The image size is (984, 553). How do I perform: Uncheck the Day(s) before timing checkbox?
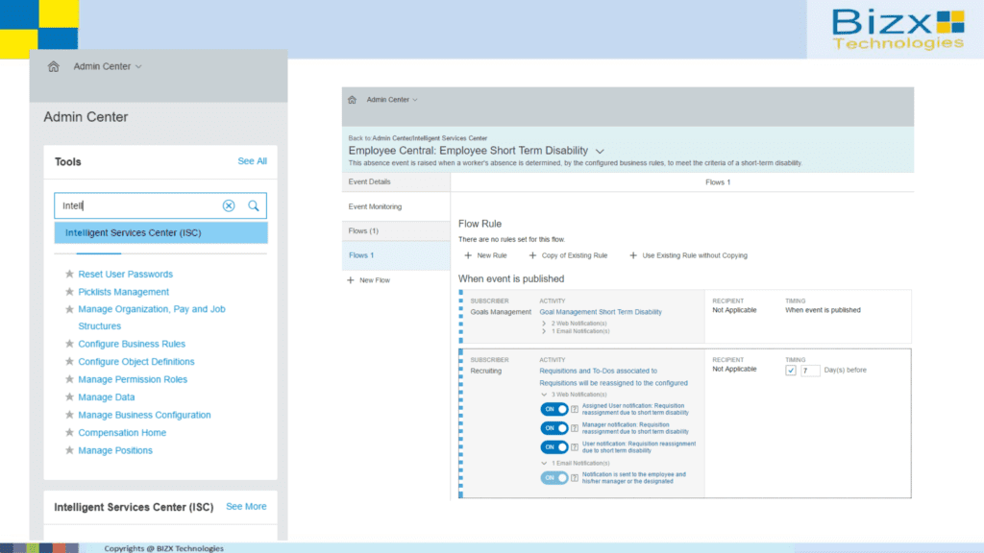click(x=791, y=371)
